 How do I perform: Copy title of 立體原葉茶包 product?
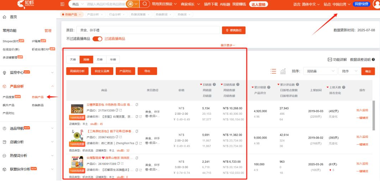(137, 105)
